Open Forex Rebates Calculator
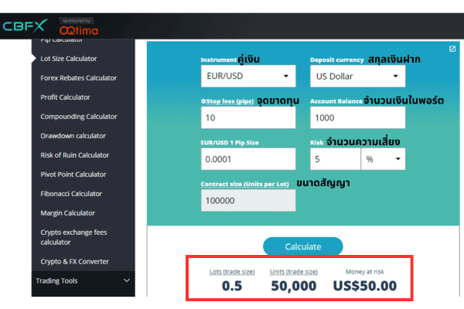This screenshot has height=309, width=464. click(78, 78)
